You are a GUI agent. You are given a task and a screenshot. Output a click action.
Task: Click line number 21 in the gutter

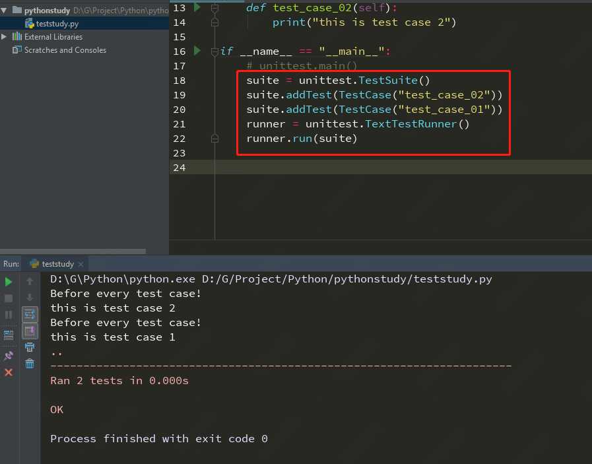tap(180, 124)
